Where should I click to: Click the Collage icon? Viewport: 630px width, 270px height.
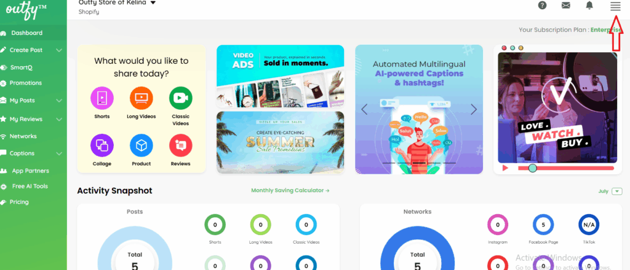[x=102, y=145]
